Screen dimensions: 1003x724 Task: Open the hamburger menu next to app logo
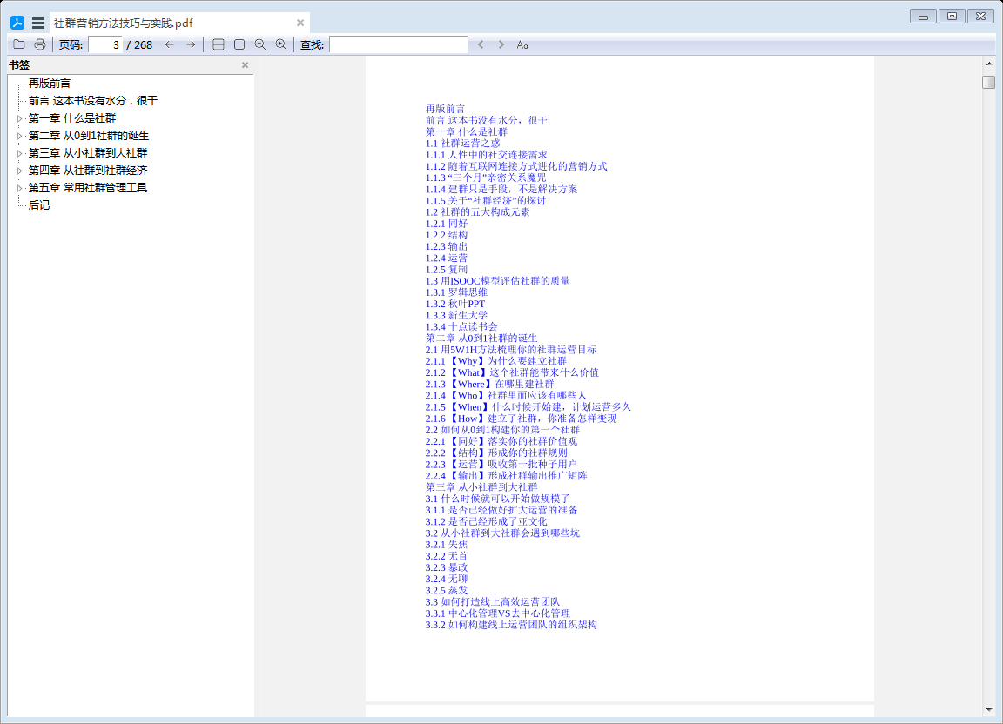[38, 23]
